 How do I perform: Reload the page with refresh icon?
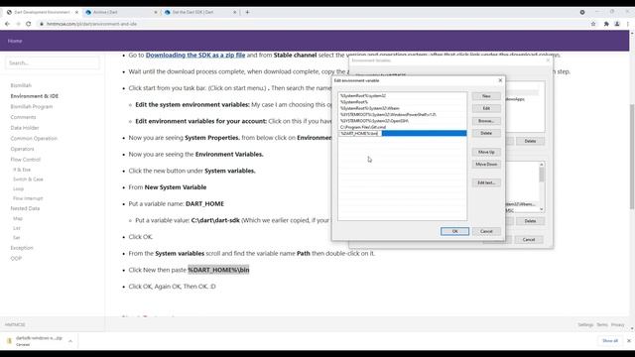pyautogui.click(x=29, y=24)
